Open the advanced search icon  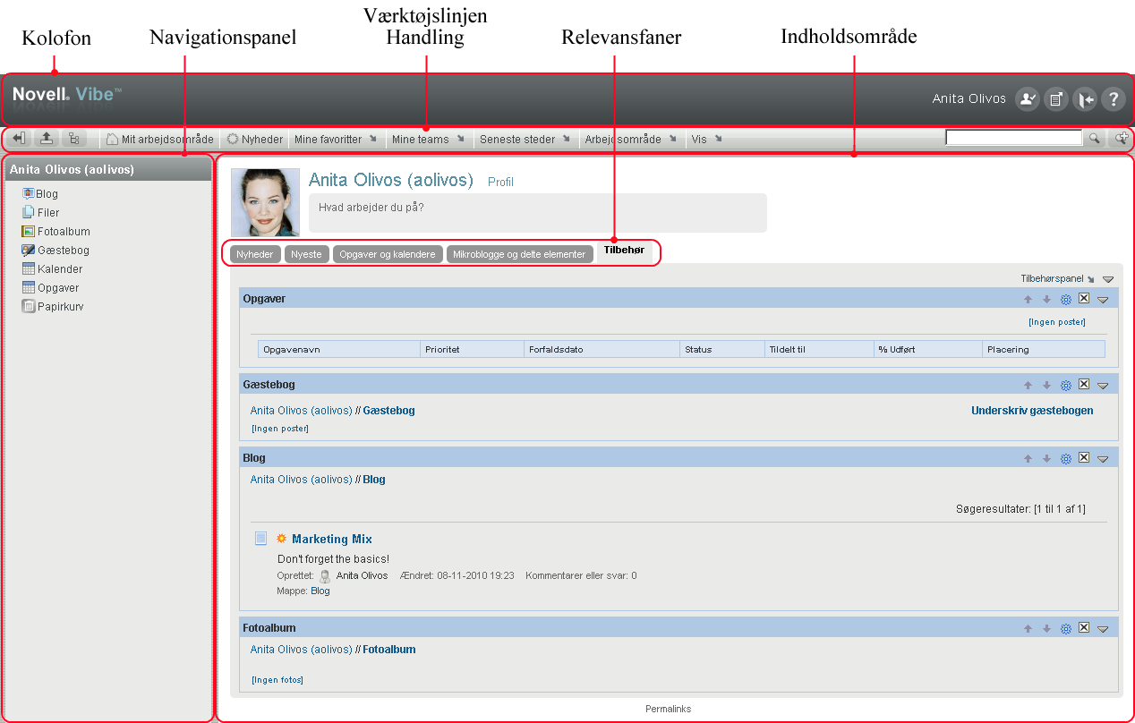click(x=1122, y=139)
